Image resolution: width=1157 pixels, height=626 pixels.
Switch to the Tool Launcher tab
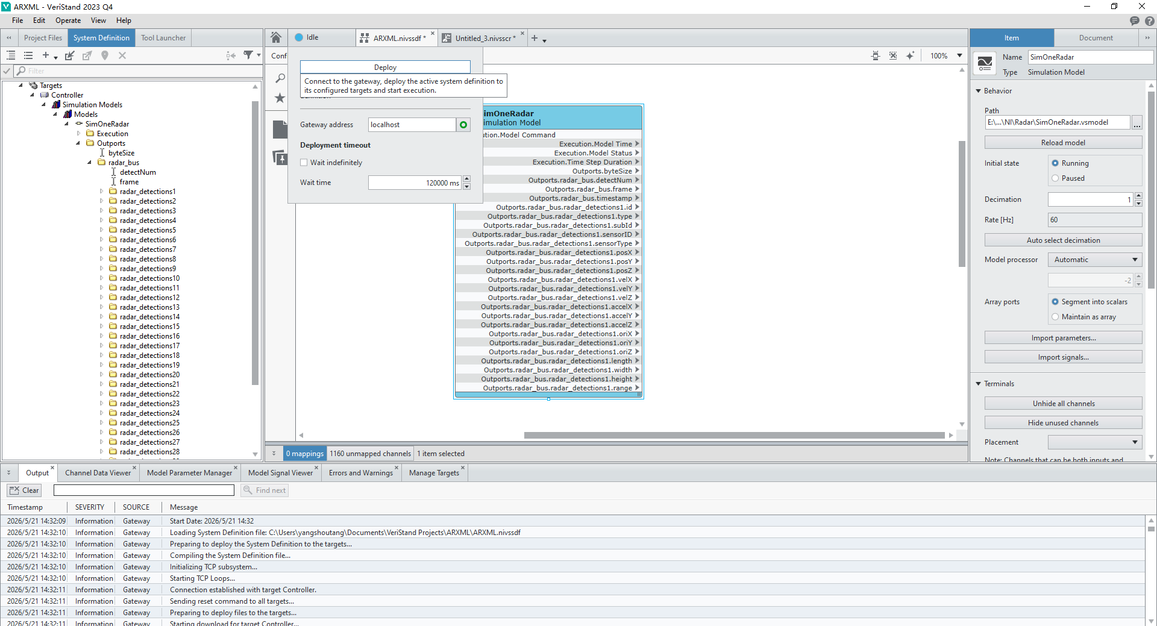click(163, 38)
